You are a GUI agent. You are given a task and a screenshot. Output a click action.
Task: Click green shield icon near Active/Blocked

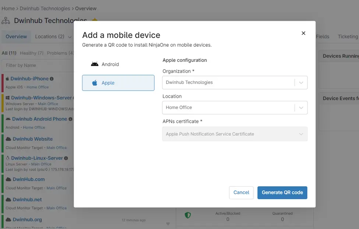coord(188,215)
